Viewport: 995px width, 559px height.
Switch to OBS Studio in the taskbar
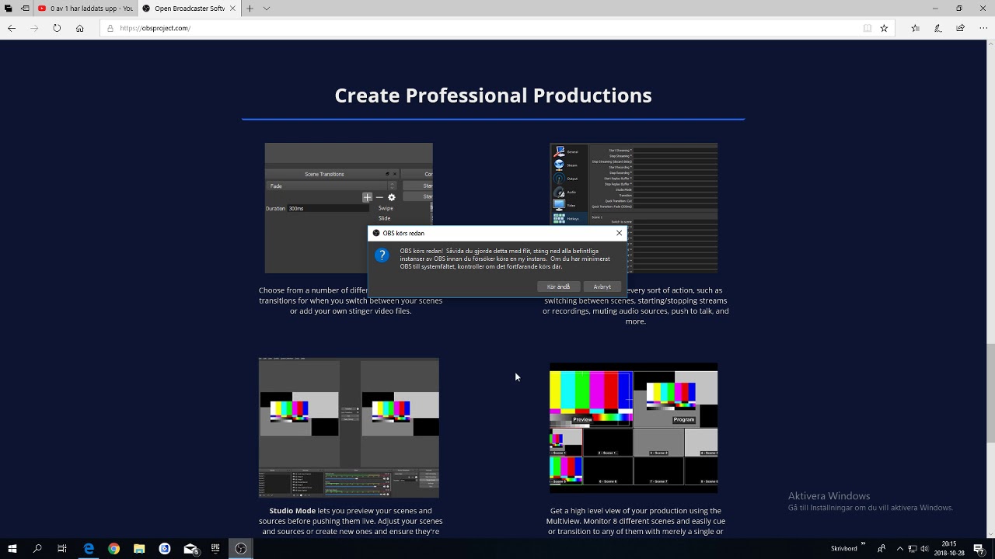tap(241, 549)
